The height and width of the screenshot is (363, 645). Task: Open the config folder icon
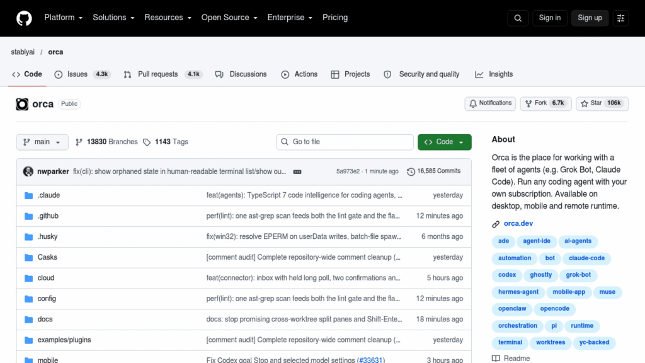pos(28,299)
